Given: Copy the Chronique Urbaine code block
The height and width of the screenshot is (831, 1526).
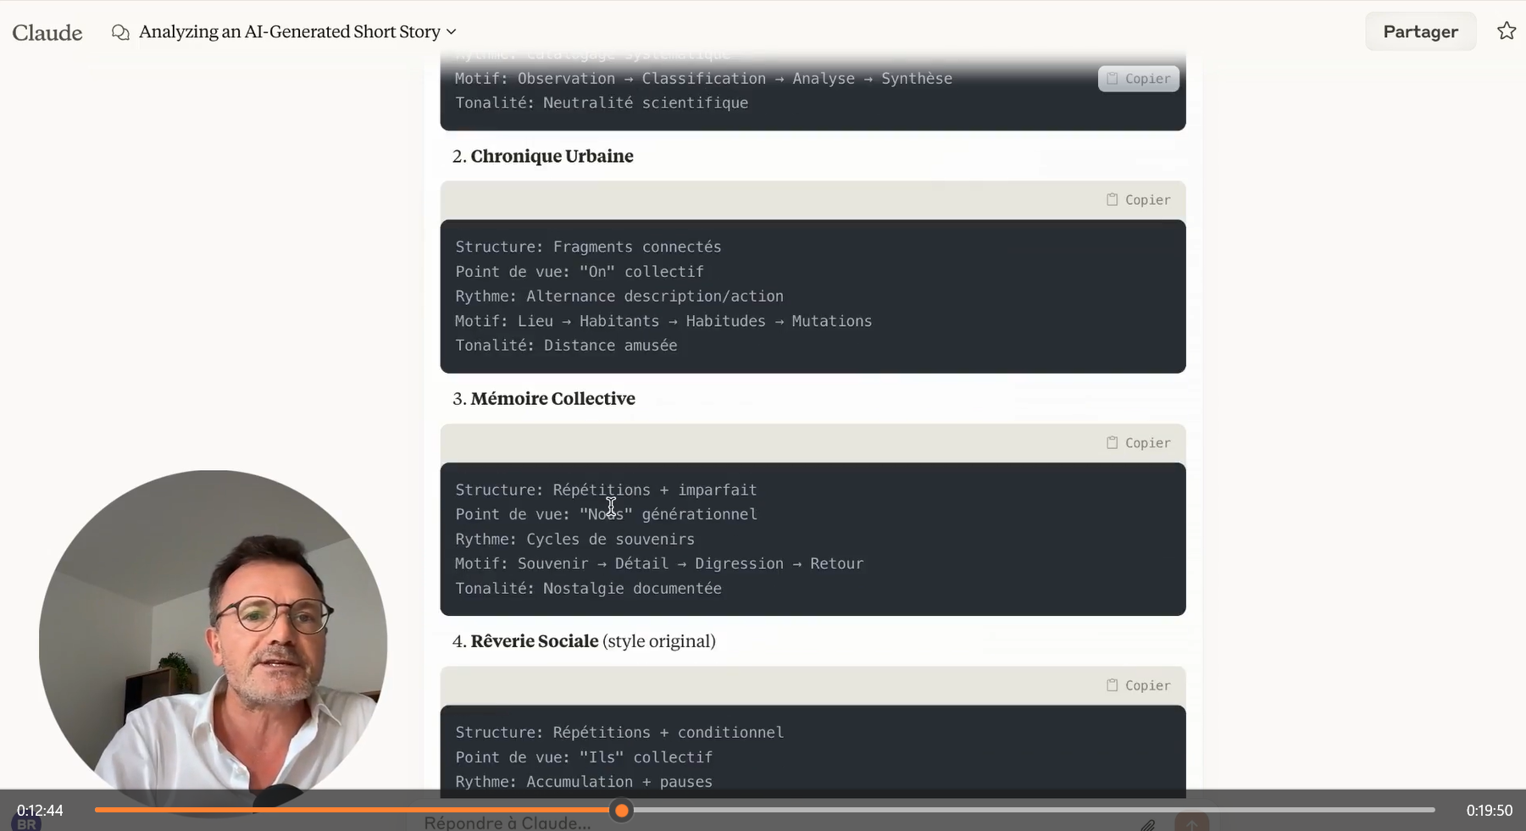Looking at the screenshot, I should (1138, 200).
